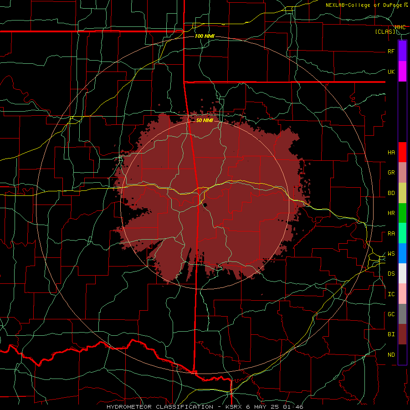Screen dimensions: 410x410
Task: Click the KSRX station identifier
Action: 234,407
